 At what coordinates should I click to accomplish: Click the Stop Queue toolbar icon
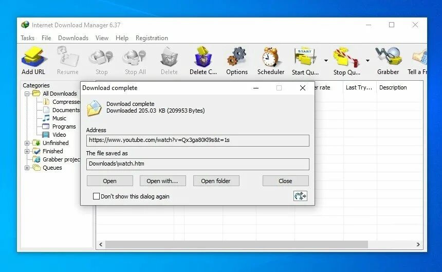click(x=346, y=57)
